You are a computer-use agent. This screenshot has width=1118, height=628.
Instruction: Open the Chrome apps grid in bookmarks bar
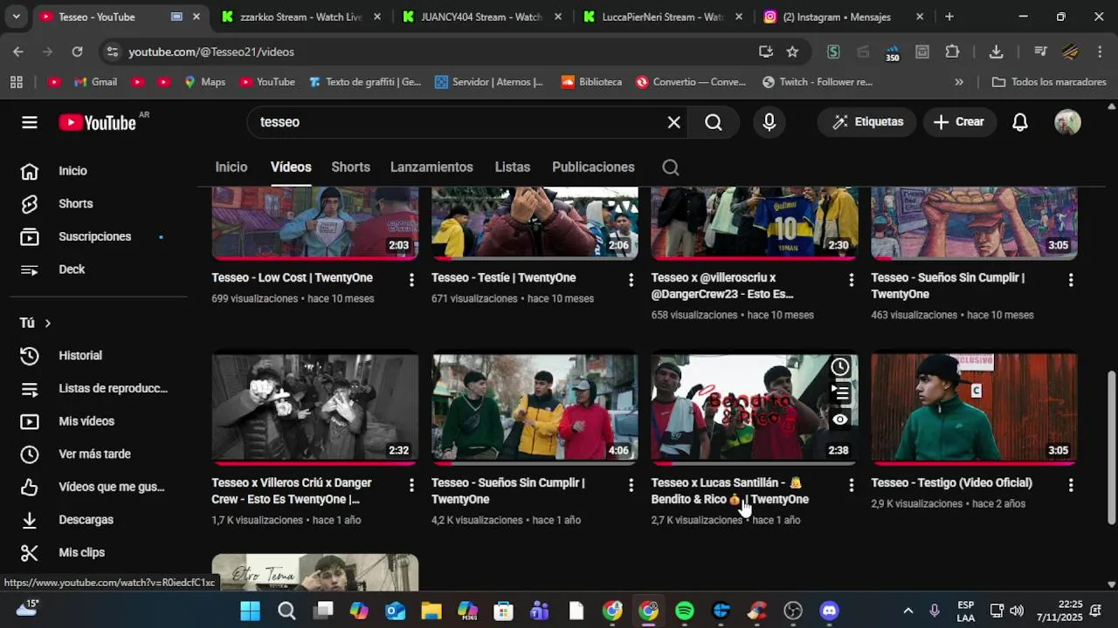pyautogui.click(x=16, y=82)
